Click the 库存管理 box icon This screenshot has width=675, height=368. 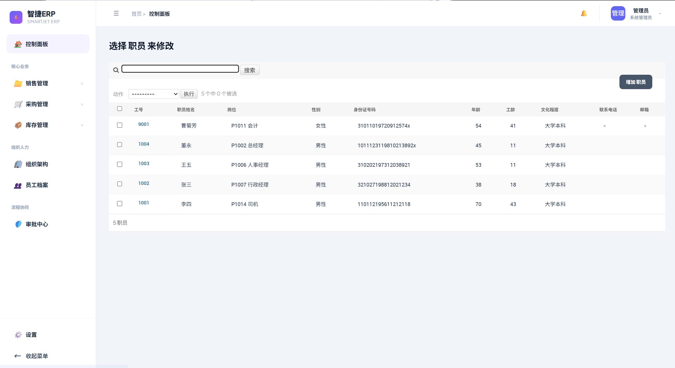(x=18, y=125)
